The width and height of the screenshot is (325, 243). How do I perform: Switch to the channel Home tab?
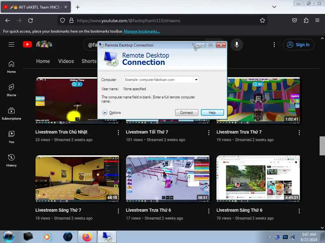pos(43,61)
